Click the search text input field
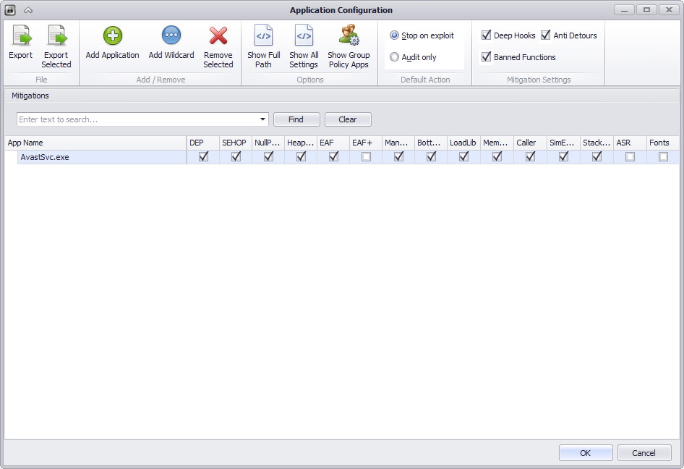Screen dimensions: 684x469 coord(137,119)
